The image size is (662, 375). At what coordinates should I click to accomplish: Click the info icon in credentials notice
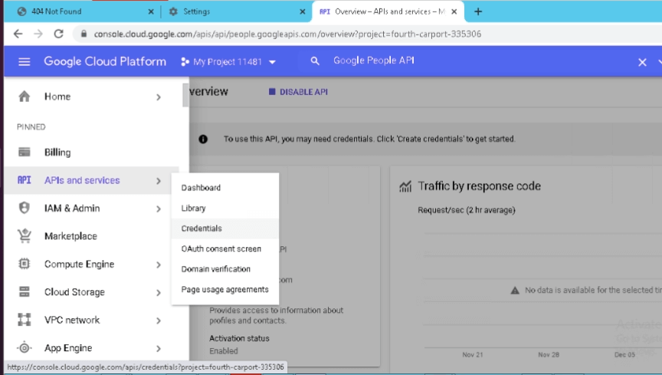click(203, 139)
